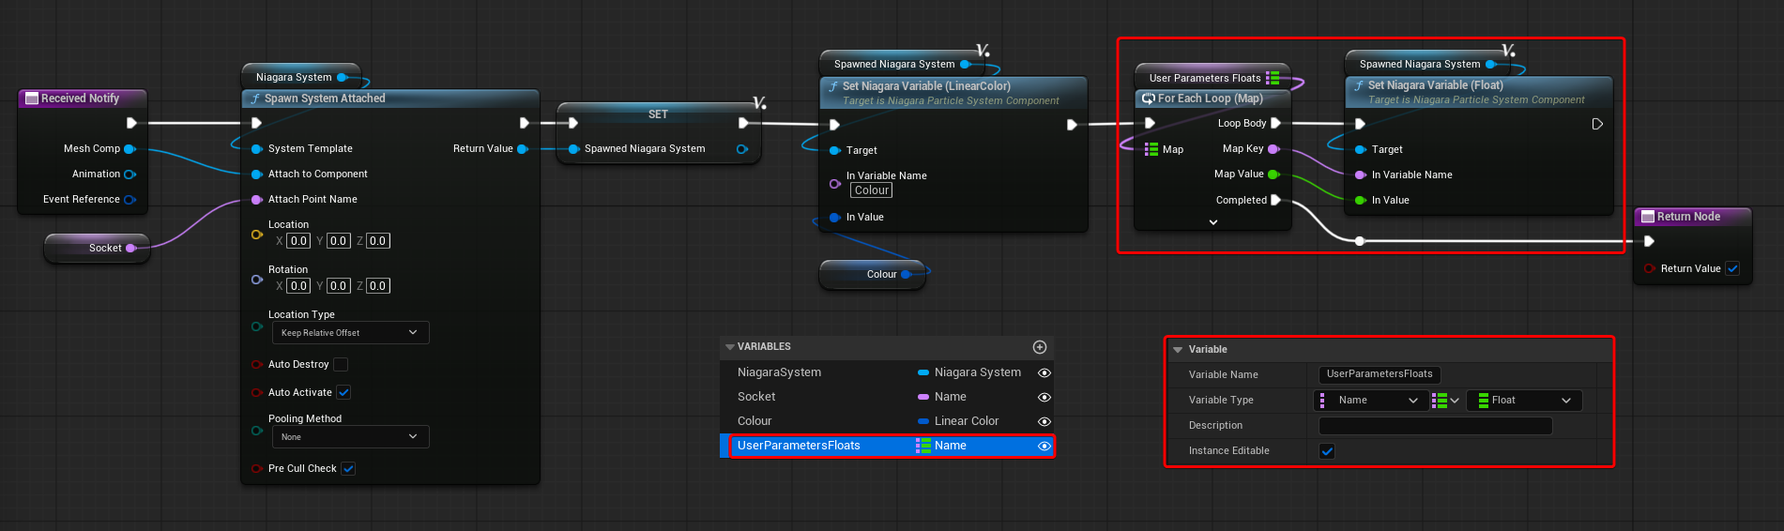Toggle the Auto Destroy checkbox
Viewport: 1784px width, 531px height.
point(341,365)
